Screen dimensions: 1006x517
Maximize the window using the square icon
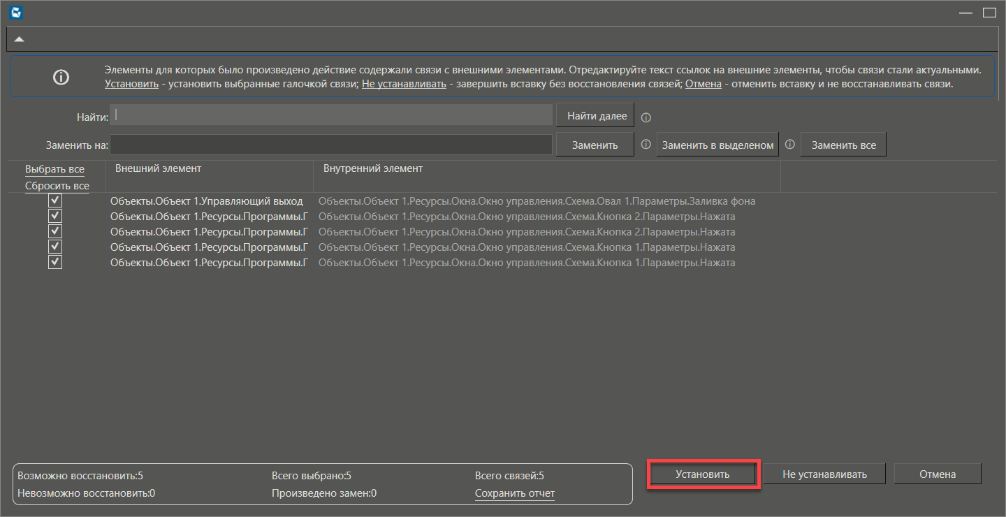coord(989,12)
